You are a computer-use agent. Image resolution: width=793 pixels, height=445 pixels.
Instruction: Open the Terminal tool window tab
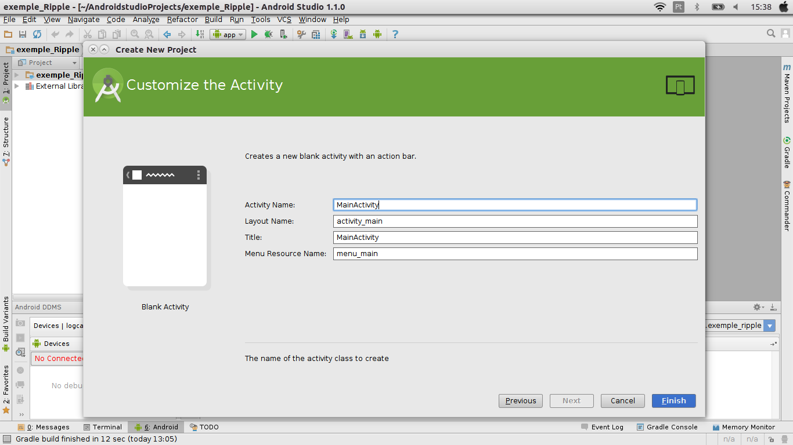pyautogui.click(x=103, y=427)
